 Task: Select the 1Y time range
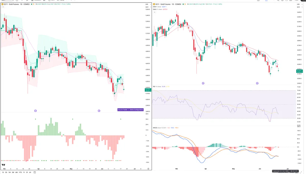click(x=24, y=172)
